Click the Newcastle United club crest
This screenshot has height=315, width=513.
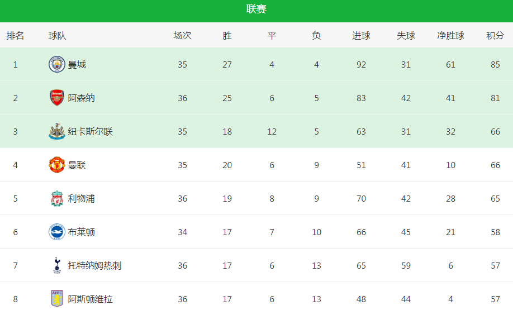click(57, 131)
